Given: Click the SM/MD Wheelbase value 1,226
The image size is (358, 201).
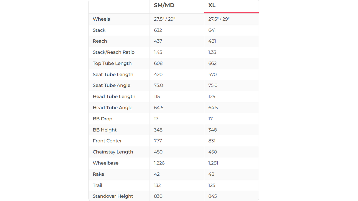Looking at the screenshot, I should coord(159,163).
